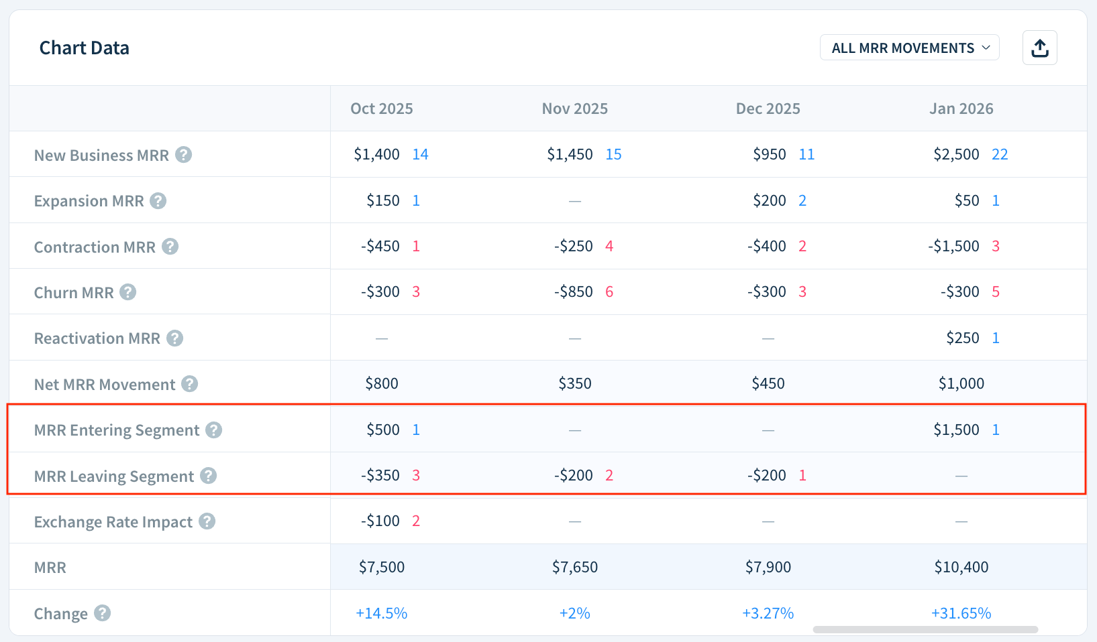Image resolution: width=1097 pixels, height=642 pixels.
Task: Click the 6 churn count for November
Action: click(x=609, y=292)
